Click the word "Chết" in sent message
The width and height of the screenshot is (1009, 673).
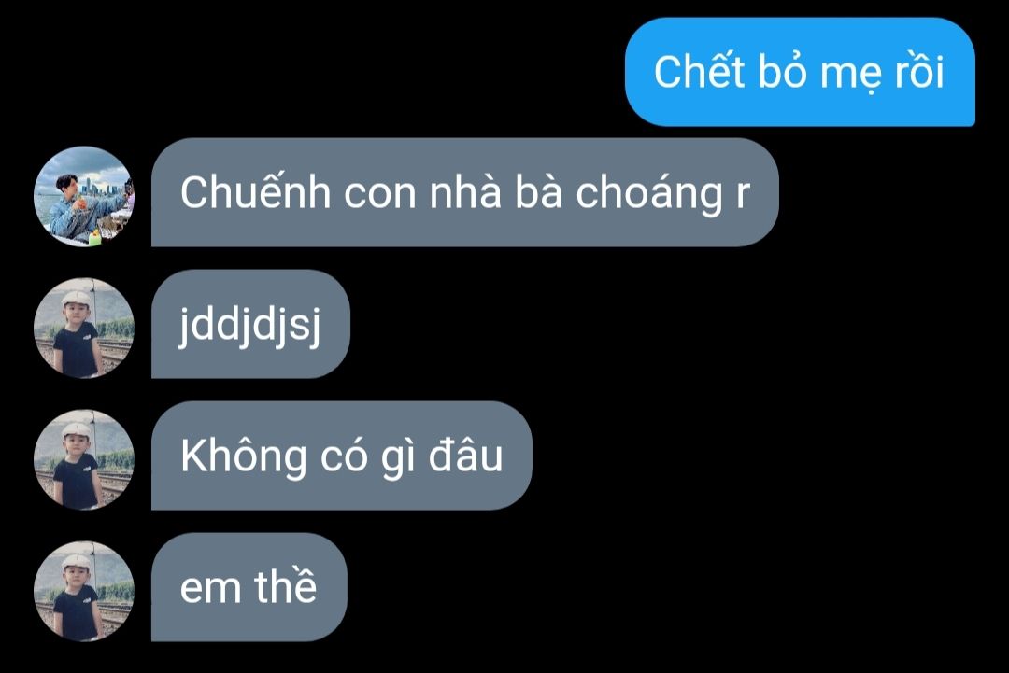click(x=700, y=71)
